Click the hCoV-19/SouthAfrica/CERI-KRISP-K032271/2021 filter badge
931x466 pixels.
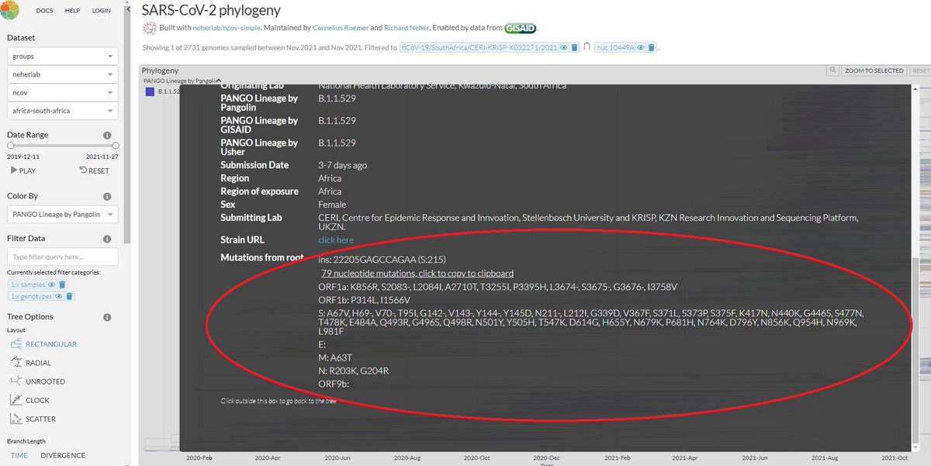[x=479, y=48]
